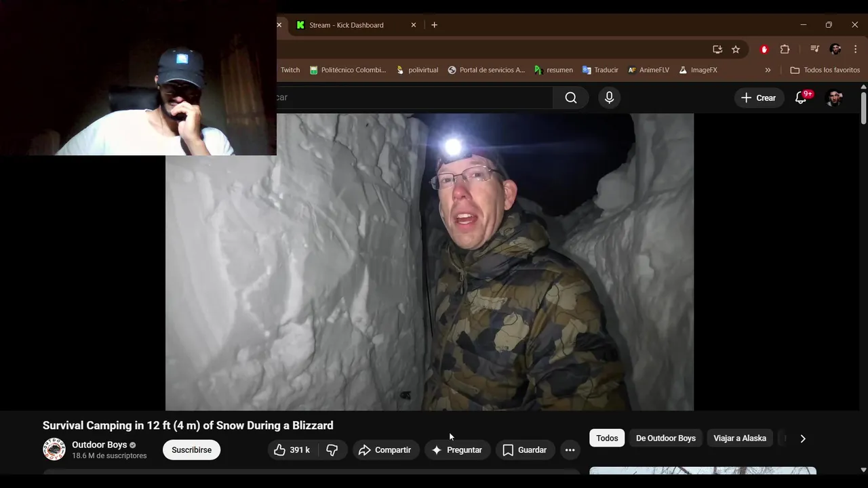Open a new browser tab
The width and height of the screenshot is (868, 488).
(434, 25)
